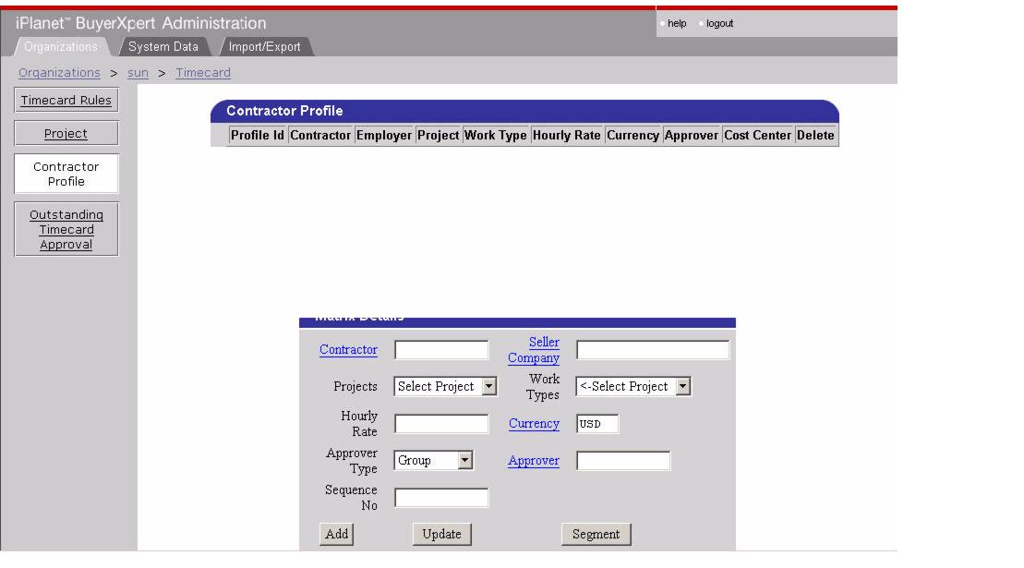The width and height of the screenshot is (1024, 568).
Task: Click the Approver lookup link
Action: pos(534,460)
